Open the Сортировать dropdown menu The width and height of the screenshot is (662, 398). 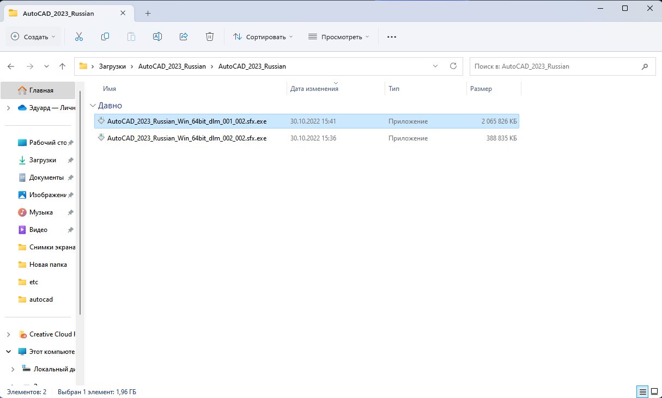tap(263, 36)
